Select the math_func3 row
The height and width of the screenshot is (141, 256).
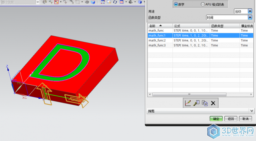coord(201,45)
